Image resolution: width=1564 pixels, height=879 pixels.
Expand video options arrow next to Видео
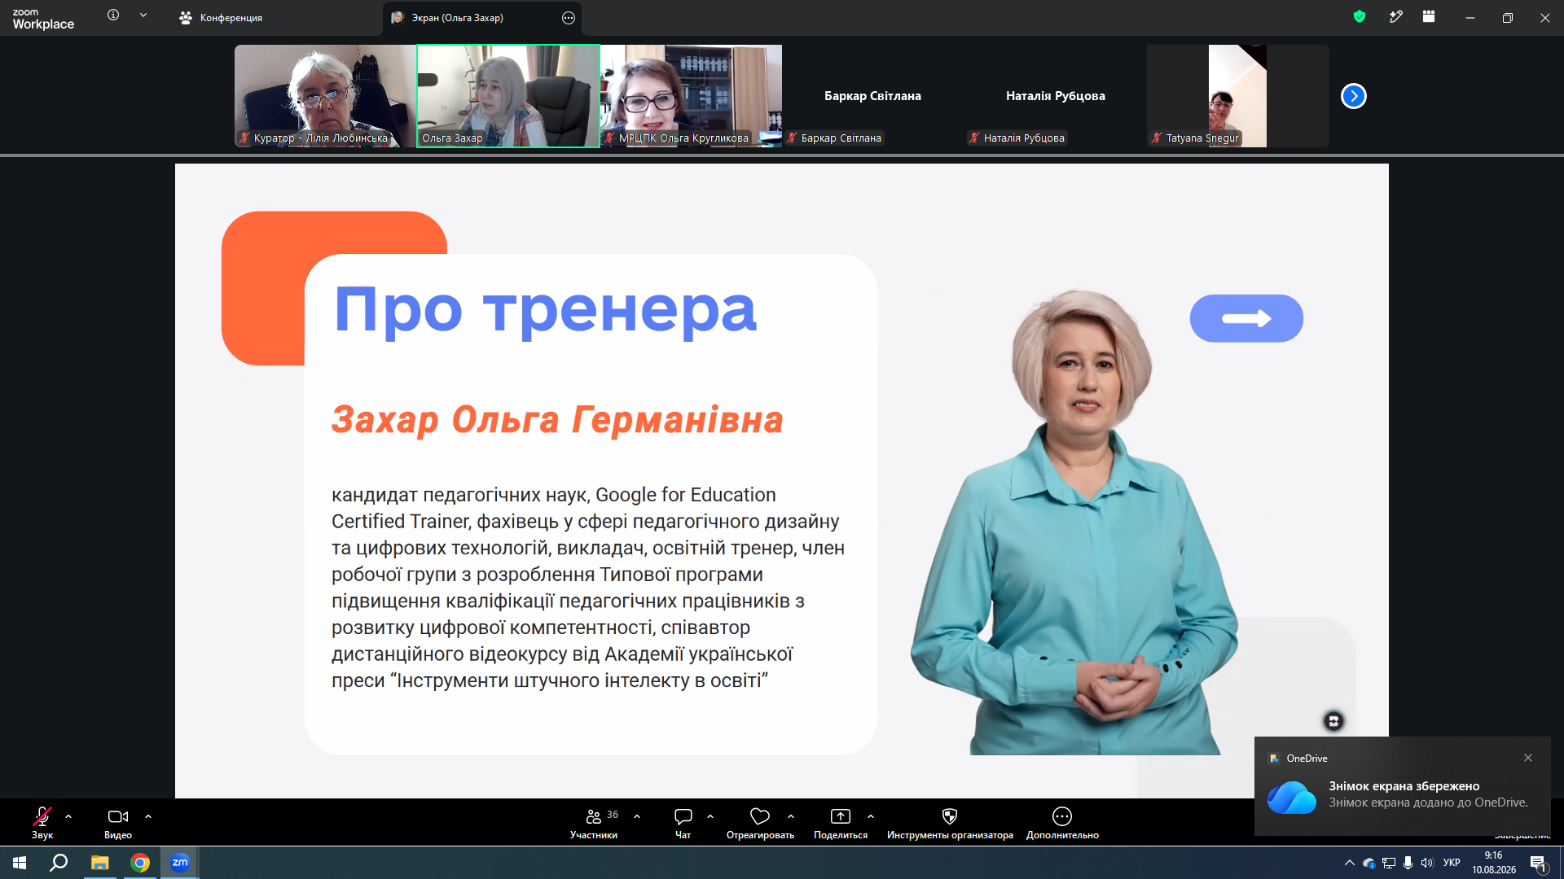[x=148, y=816]
